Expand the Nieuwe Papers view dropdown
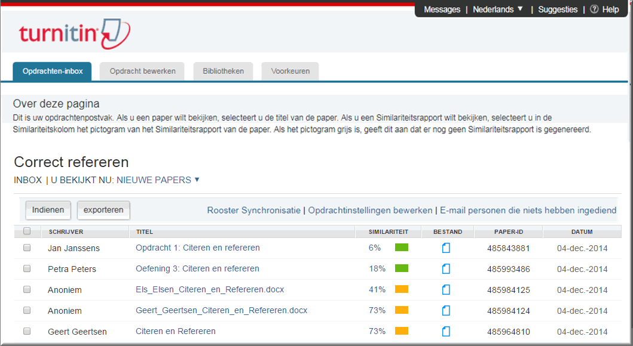Viewport: 633px width, 346px height. pyautogui.click(x=158, y=180)
